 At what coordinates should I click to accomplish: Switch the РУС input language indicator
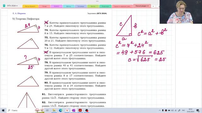pos(183,110)
